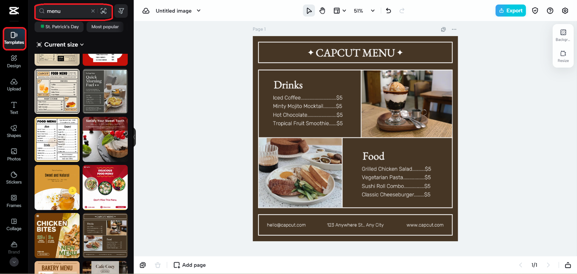This screenshot has width=577, height=274.
Task: Undo the last action
Action: coord(389,11)
